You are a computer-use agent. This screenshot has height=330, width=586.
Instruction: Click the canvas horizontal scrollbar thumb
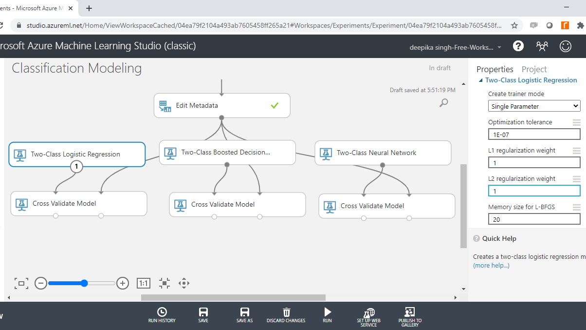coord(233,297)
